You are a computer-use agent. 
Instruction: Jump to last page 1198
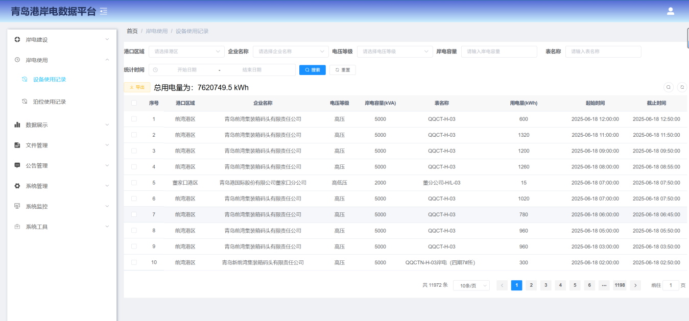(x=620, y=285)
